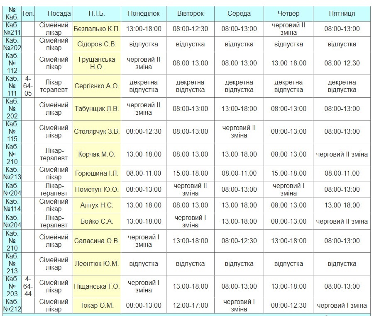Image resolution: width=374 pixels, height=316 pixels.
Task: Click the "Вівторок" column header
Action: pyautogui.click(x=191, y=14)
